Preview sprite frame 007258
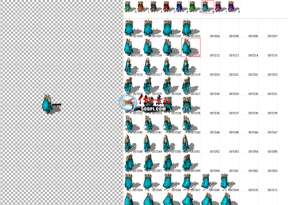This screenshot has width=288, height=205. [x=172, y=163]
